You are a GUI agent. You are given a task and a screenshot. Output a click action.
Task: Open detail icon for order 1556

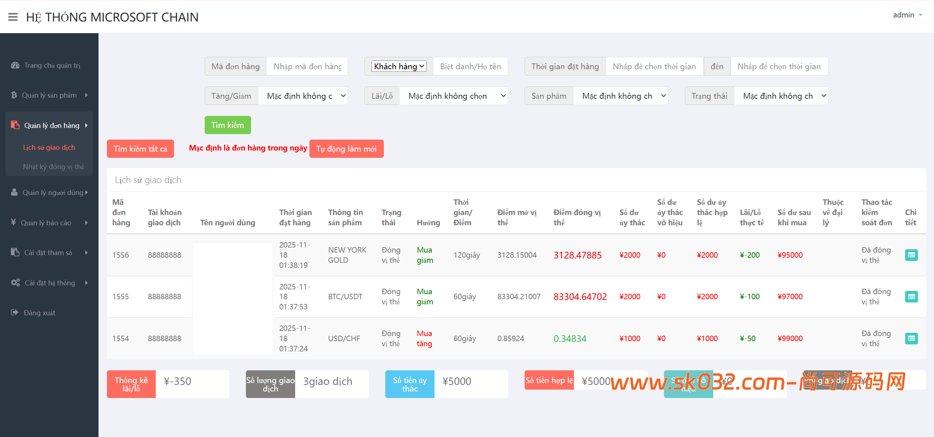pyautogui.click(x=911, y=255)
